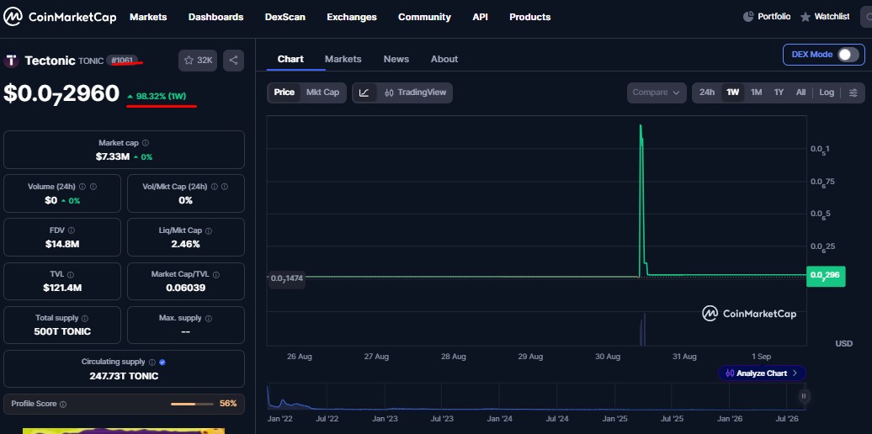This screenshot has height=434, width=872.
Task: Open the Exchanges menu
Action: coord(352,17)
